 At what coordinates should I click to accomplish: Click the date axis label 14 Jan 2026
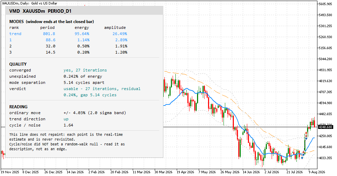click(75, 172)
